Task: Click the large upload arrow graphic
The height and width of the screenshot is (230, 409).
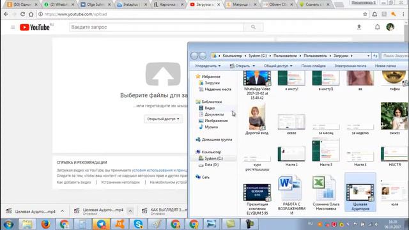Action: [x=163, y=74]
